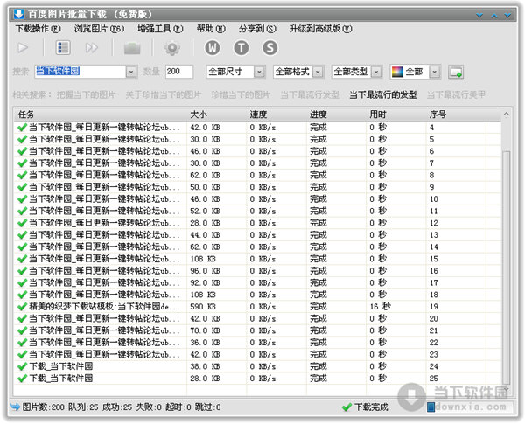Click the app logo in title bar
This screenshot has height=424, width=525.
18,14
